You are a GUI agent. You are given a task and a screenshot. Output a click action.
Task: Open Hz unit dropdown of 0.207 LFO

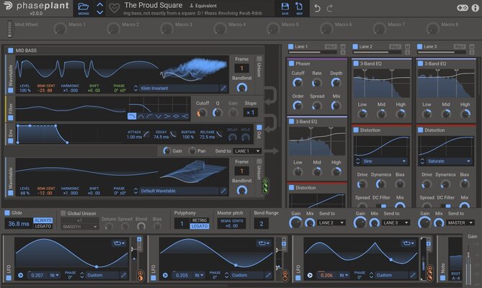[x=55, y=275]
